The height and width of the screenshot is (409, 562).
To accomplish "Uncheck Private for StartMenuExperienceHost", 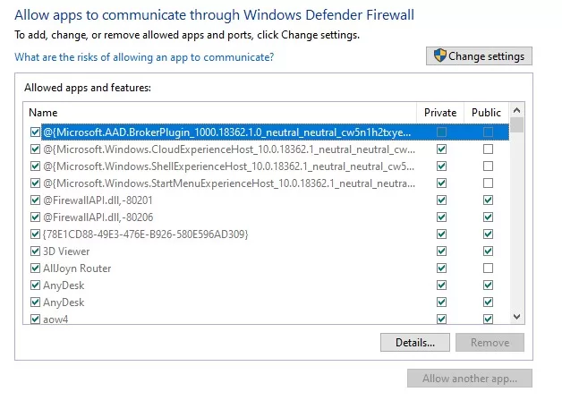I will pos(441,183).
